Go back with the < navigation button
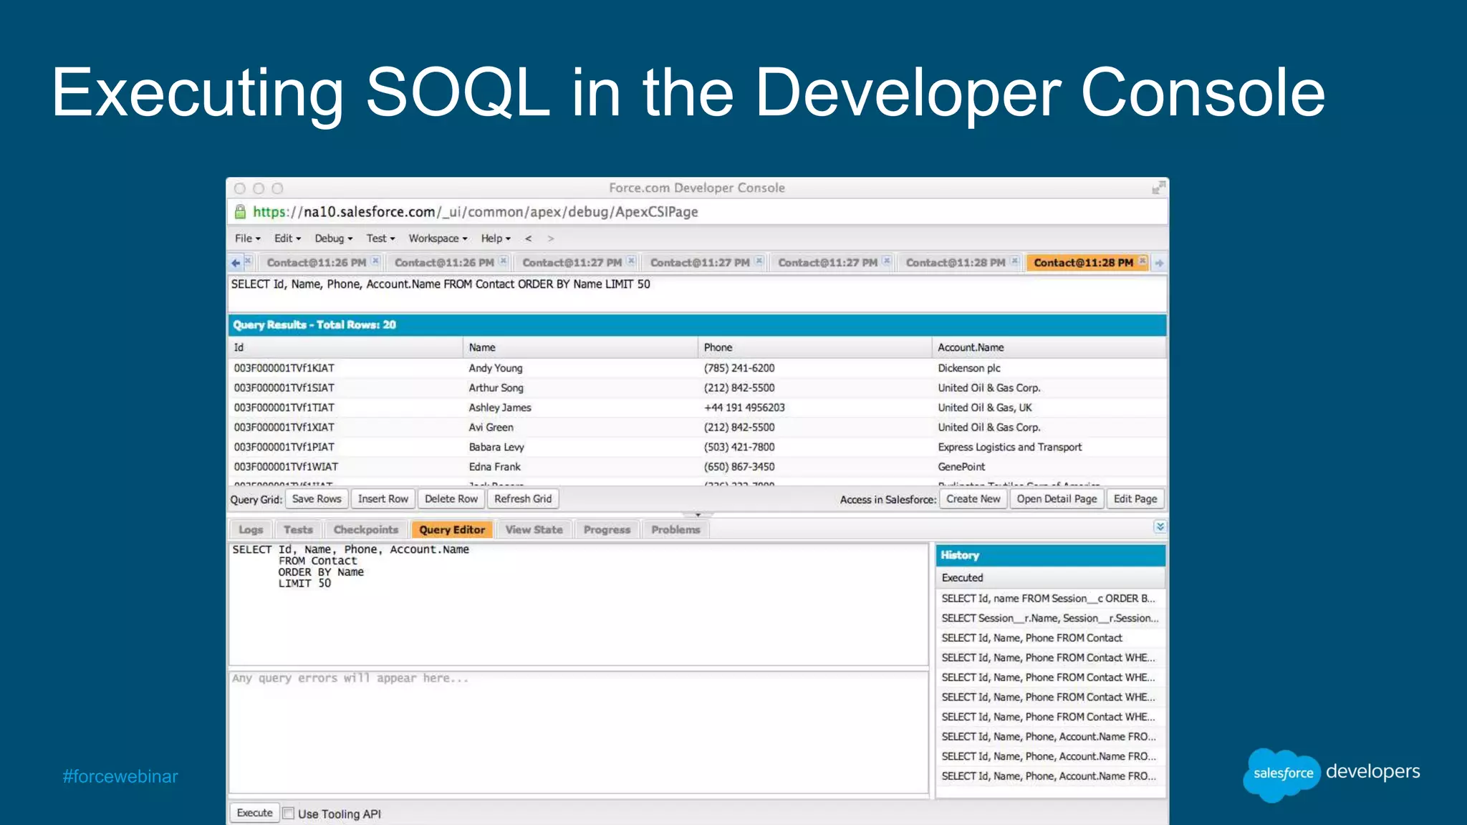 (528, 238)
